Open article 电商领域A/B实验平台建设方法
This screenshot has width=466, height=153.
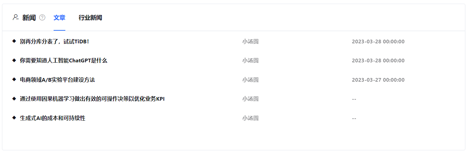click(57, 80)
